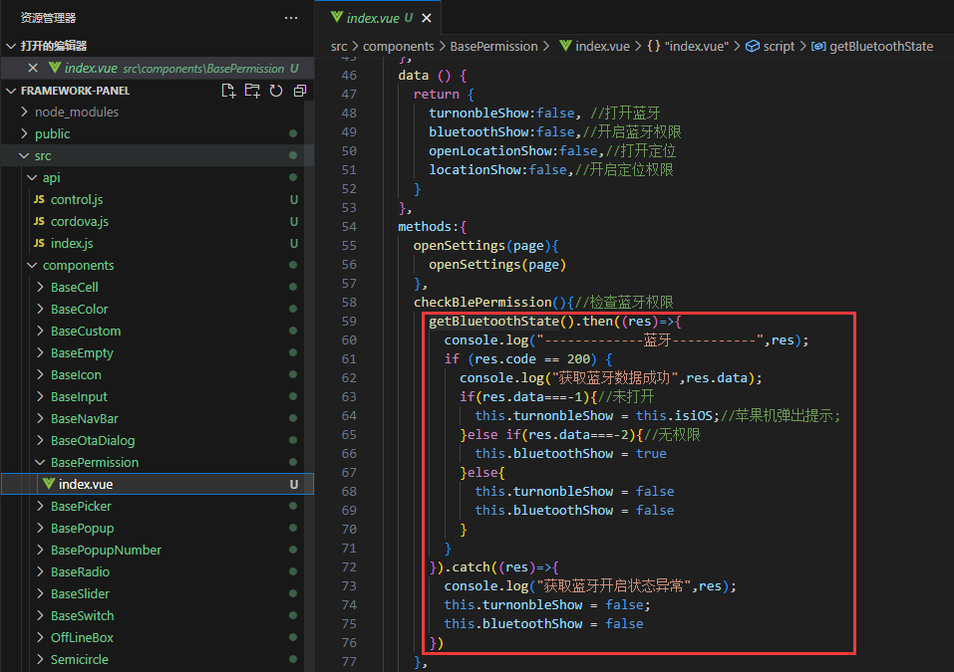The width and height of the screenshot is (954, 672).
Task: Click the src breadcrumb segment
Action: [339, 46]
